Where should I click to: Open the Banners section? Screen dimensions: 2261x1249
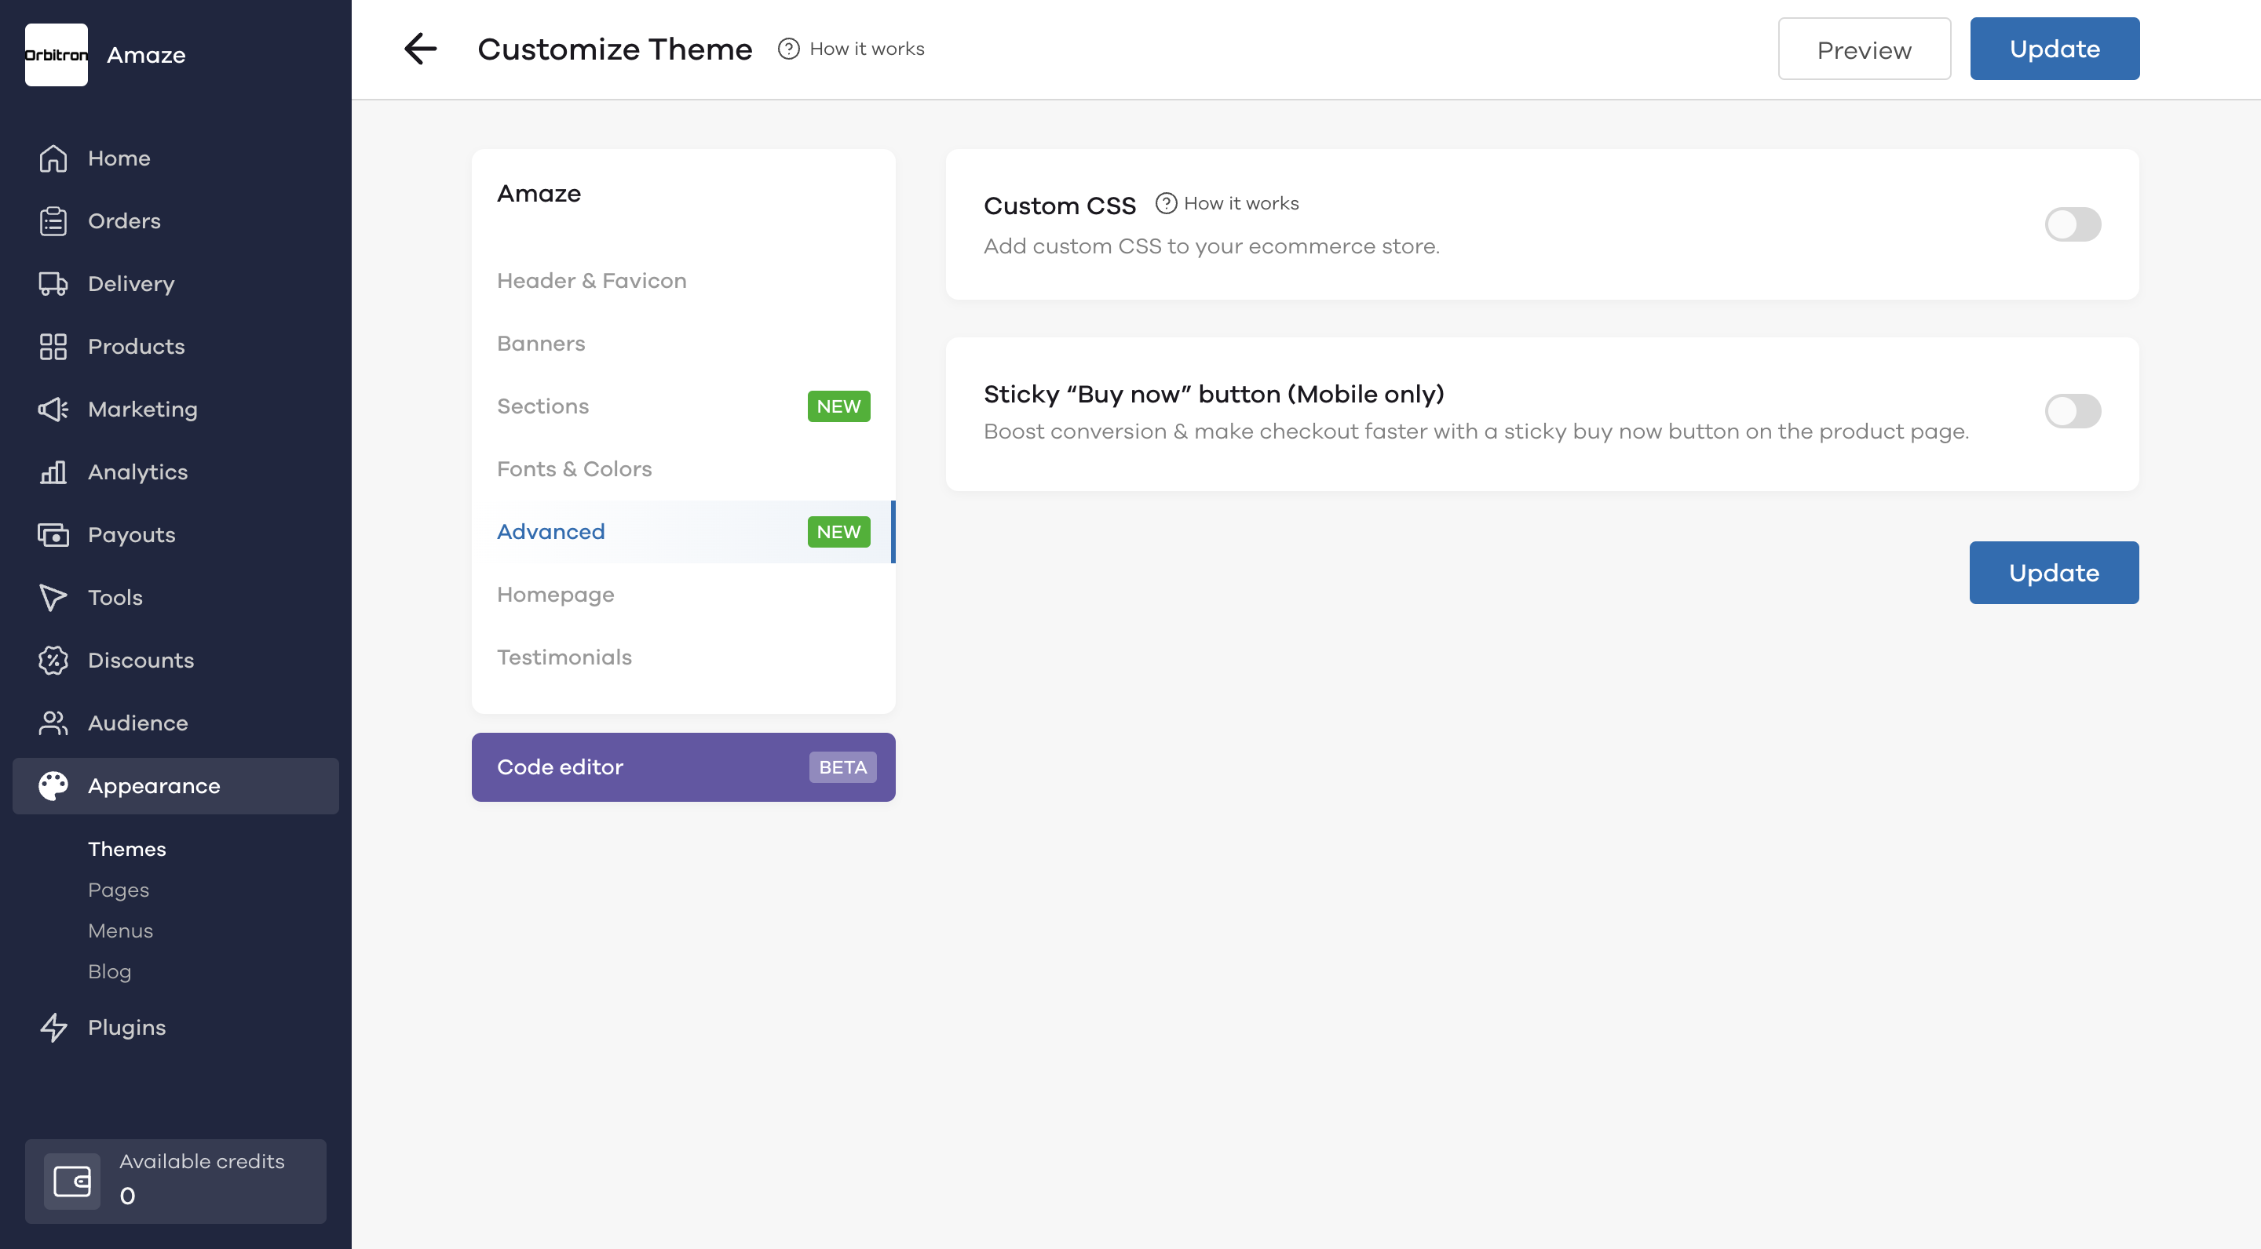(683, 343)
